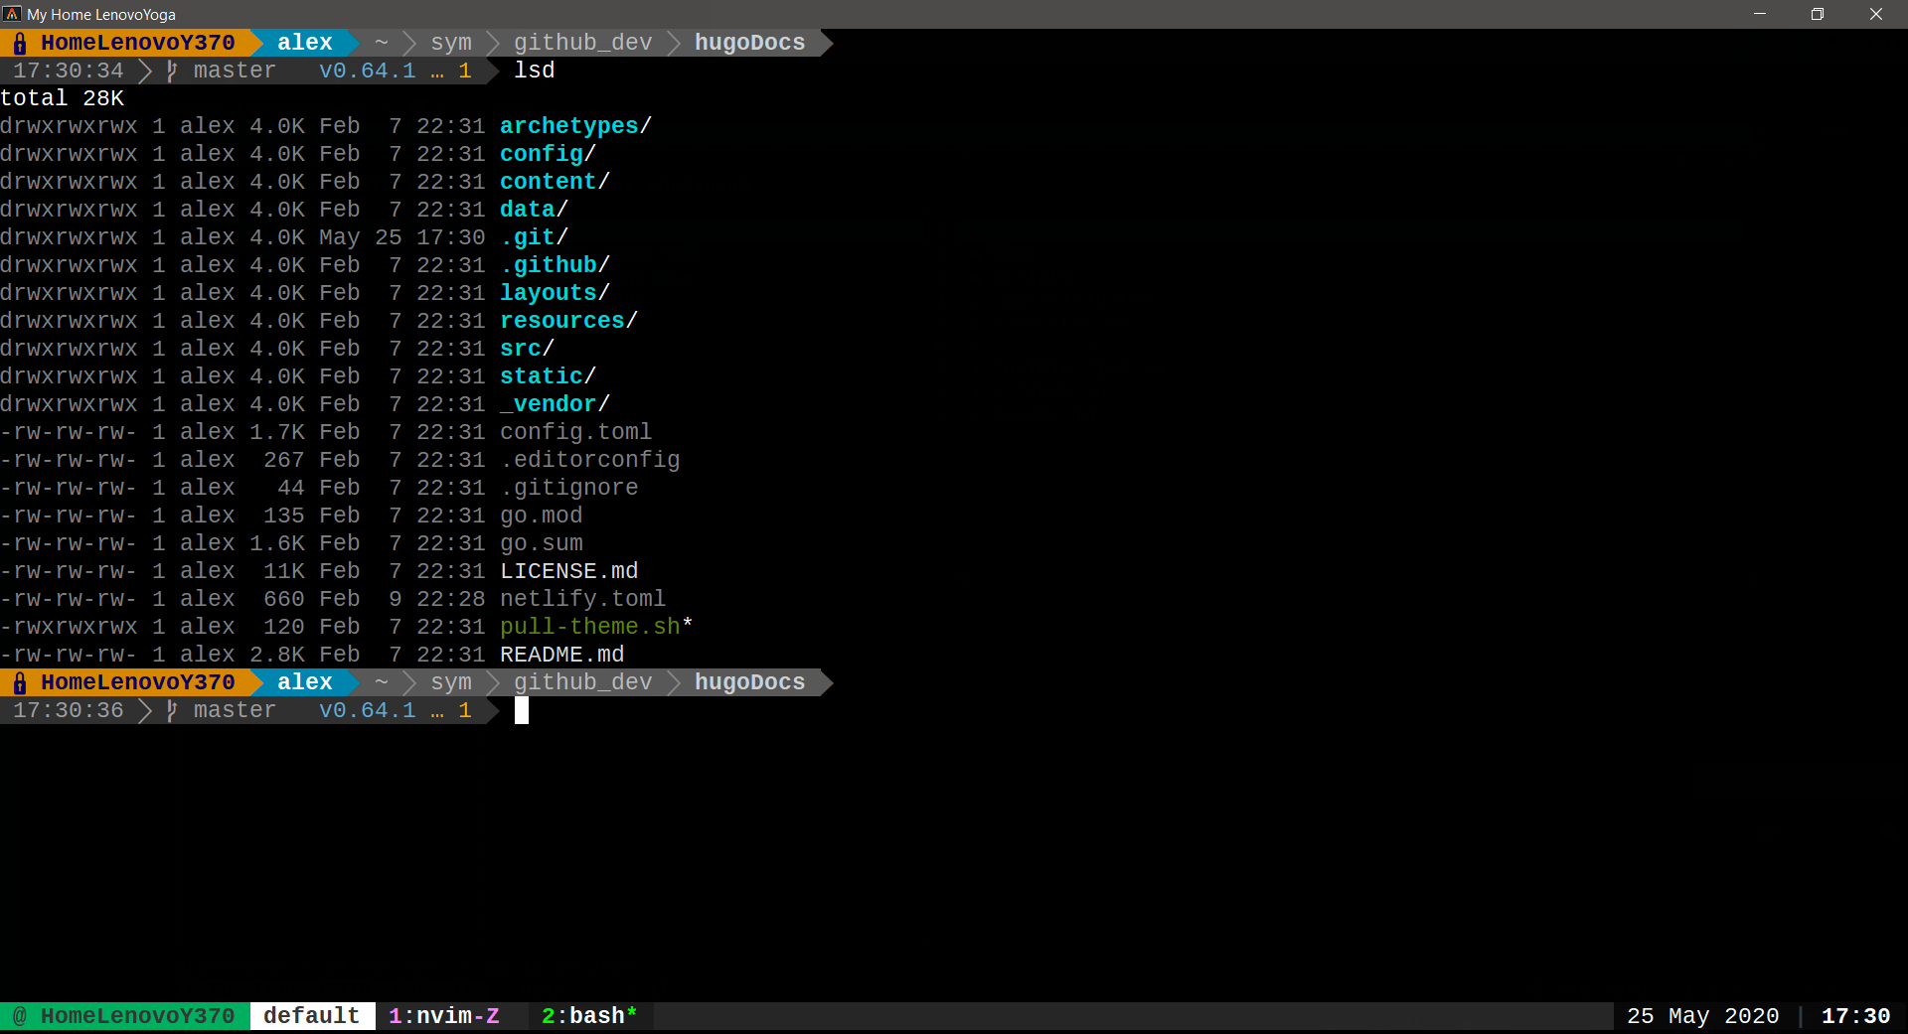This screenshot has width=1908, height=1034.
Task: Select the static/ directory name
Action: [548, 376]
